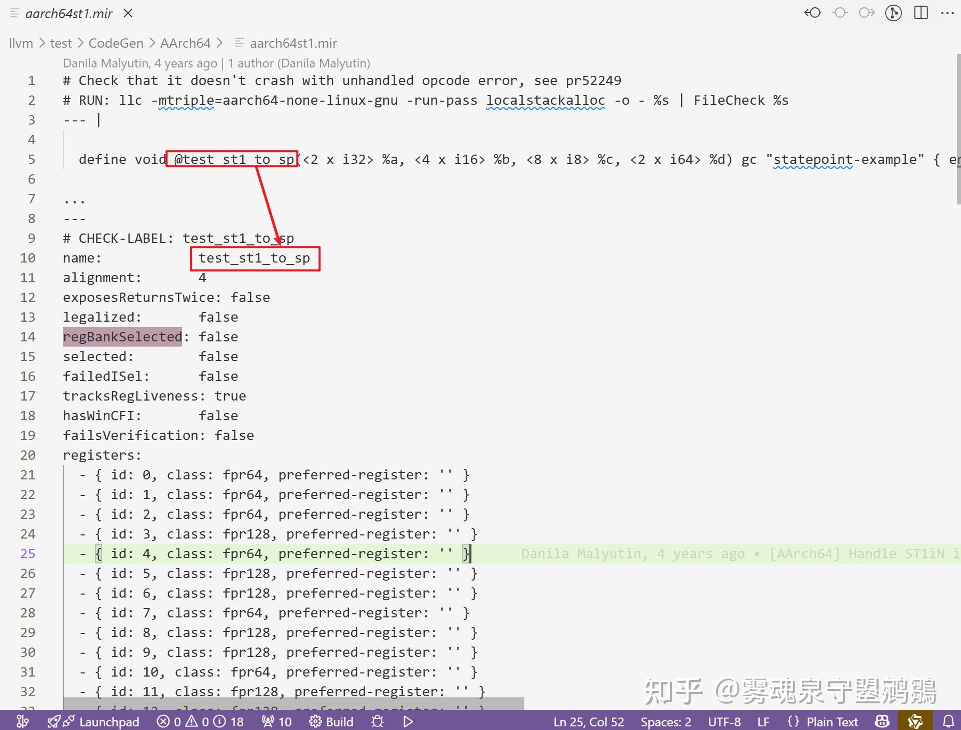Toggle the previous change navigation arrow
961x730 pixels.
840,13
